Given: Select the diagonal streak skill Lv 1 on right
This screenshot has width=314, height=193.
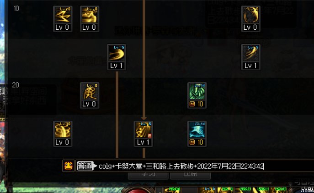Looking at the screenshot, I should click(x=251, y=57).
